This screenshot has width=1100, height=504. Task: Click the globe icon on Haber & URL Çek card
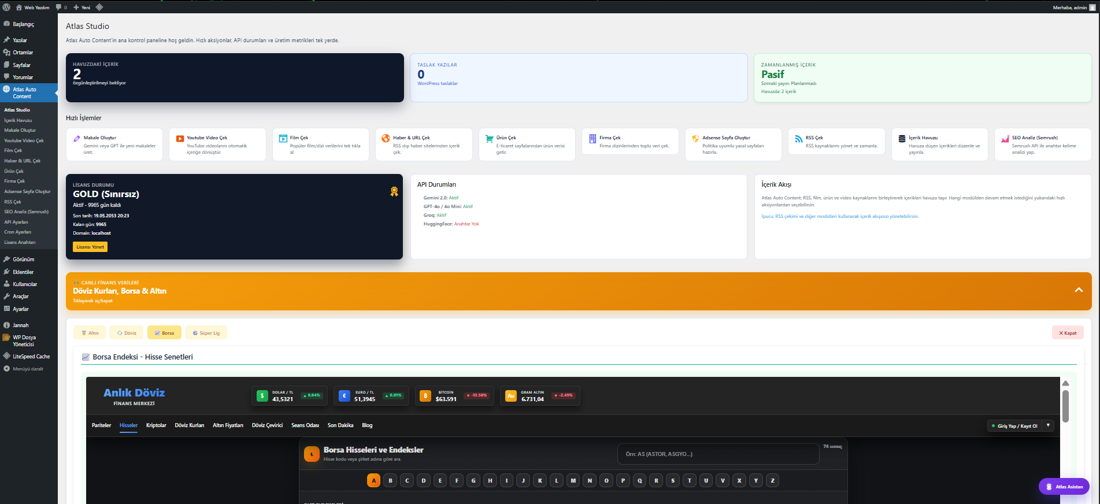(386, 138)
